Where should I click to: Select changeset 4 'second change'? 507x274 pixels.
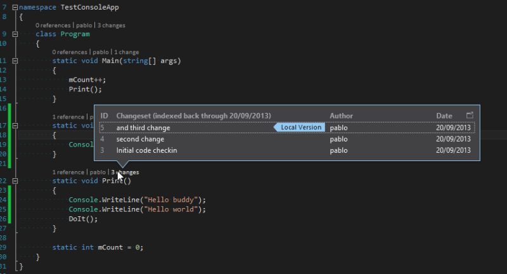point(287,139)
